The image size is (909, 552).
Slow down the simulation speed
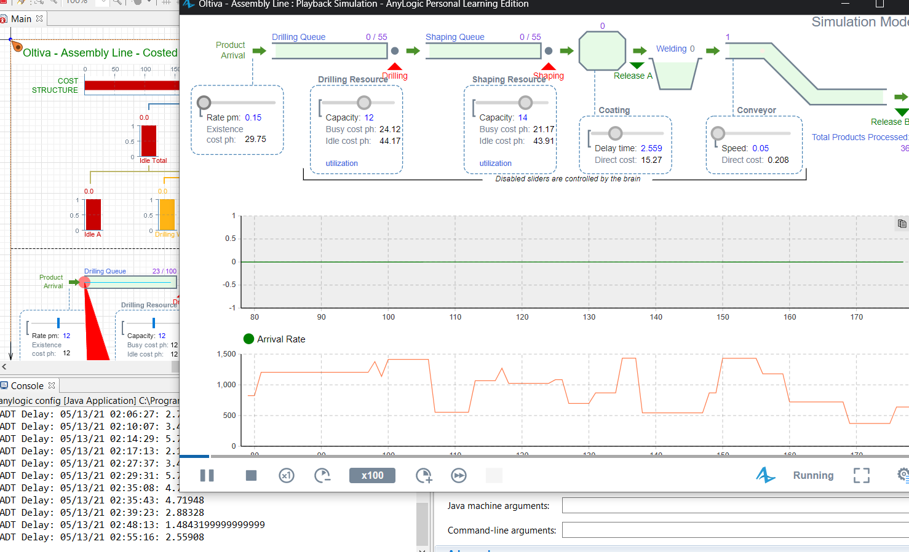pos(322,475)
